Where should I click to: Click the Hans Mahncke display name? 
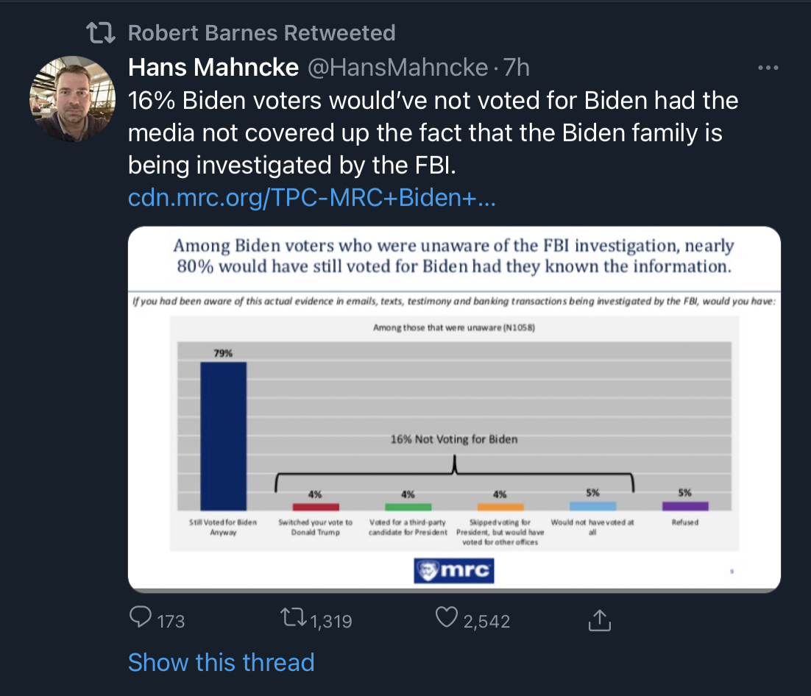(213, 67)
